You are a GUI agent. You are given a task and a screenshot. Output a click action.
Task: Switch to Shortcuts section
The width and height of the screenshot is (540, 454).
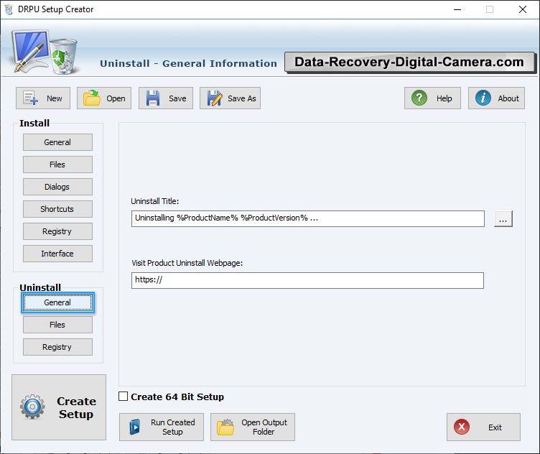pyautogui.click(x=57, y=209)
